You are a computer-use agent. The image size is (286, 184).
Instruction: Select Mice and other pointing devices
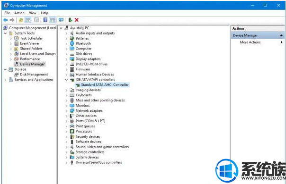[x=100, y=100]
